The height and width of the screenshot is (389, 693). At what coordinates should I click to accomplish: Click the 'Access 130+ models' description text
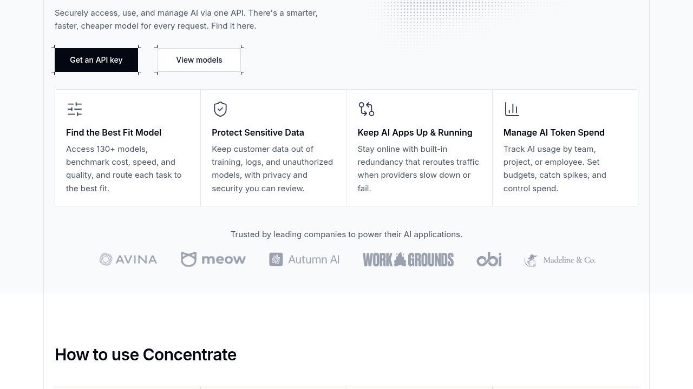coord(124,169)
